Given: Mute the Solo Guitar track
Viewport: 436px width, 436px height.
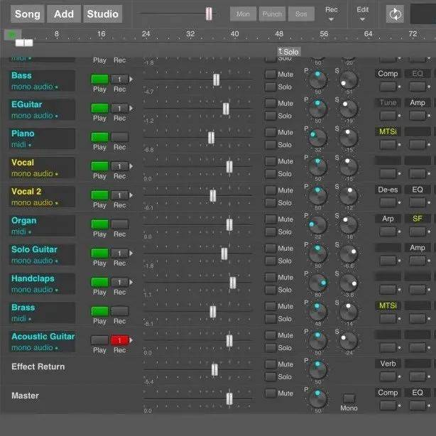Looking at the screenshot, I should (x=271, y=249).
